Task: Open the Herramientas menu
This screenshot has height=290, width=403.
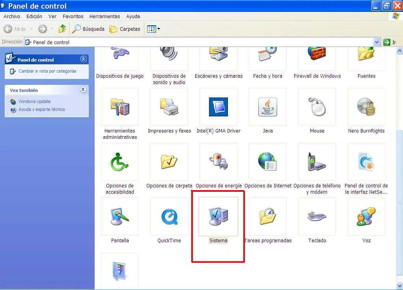Action: tap(104, 17)
